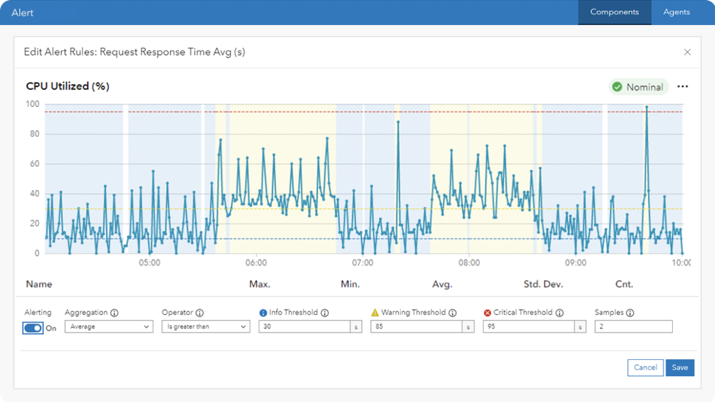The width and height of the screenshot is (715, 402).
Task: Click the Samples input field
Action: pyautogui.click(x=633, y=327)
